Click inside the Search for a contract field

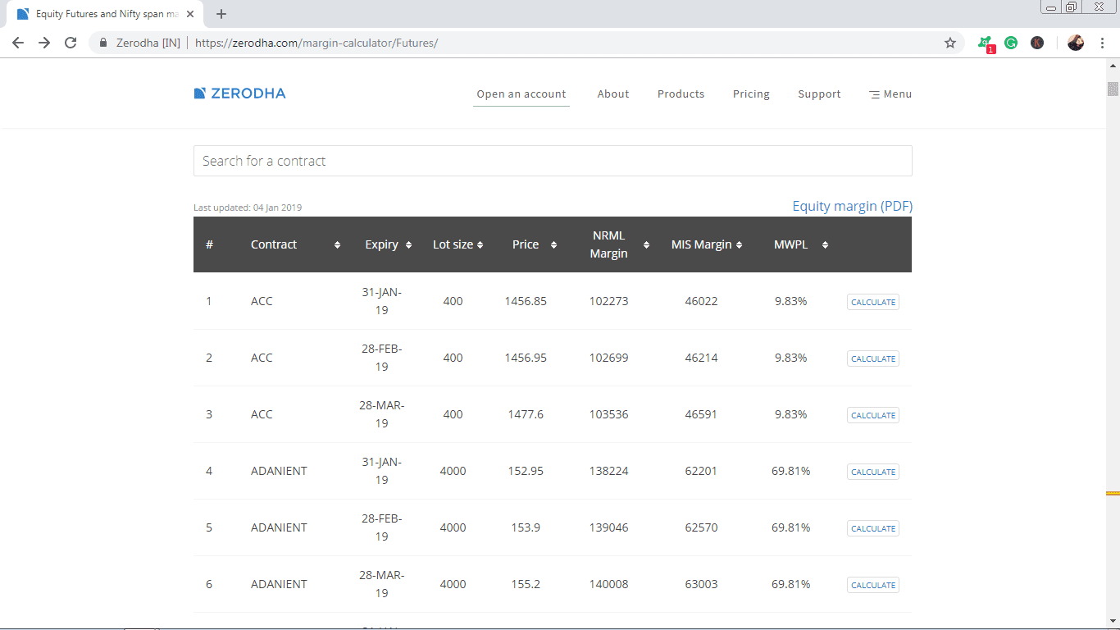click(552, 161)
